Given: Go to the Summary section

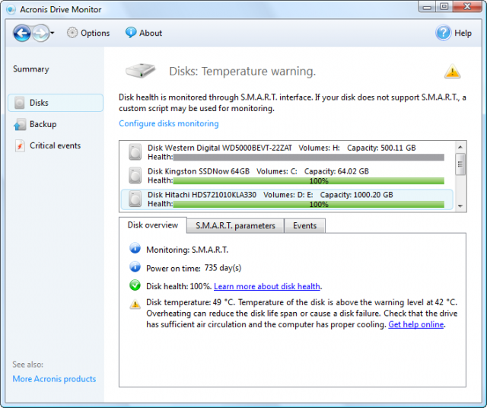Looking at the screenshot, I should tap(31, 69).
